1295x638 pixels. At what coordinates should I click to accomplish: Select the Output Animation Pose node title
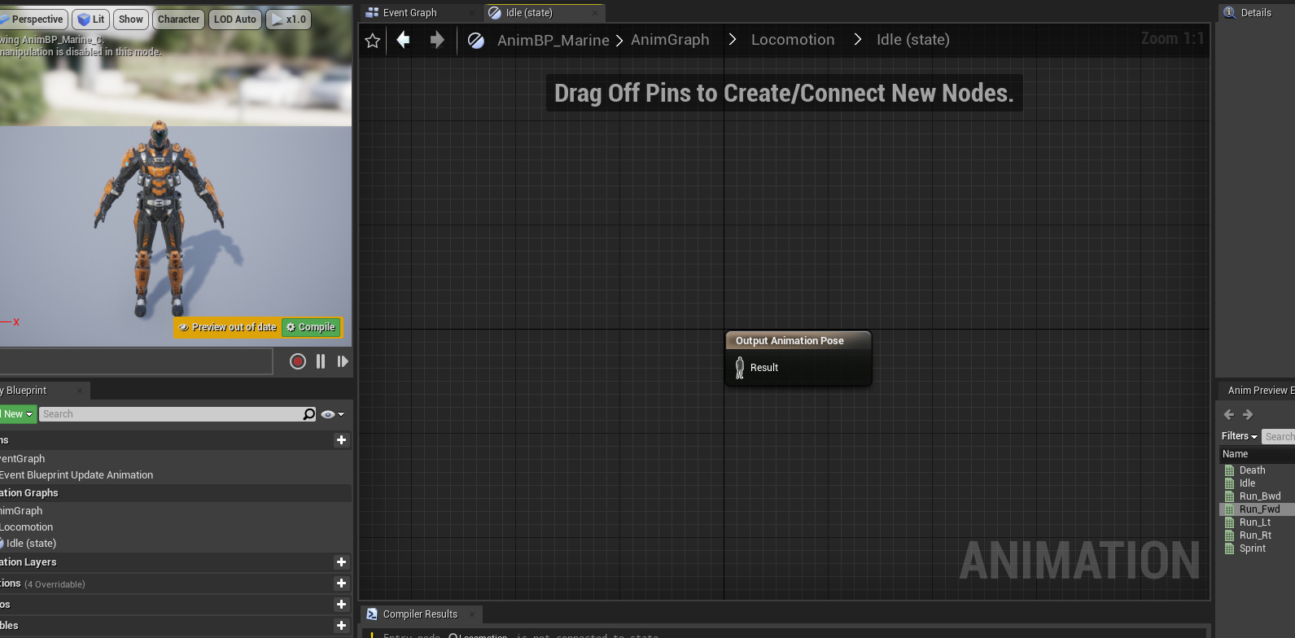pyautogui.click(x=790, y=341)
